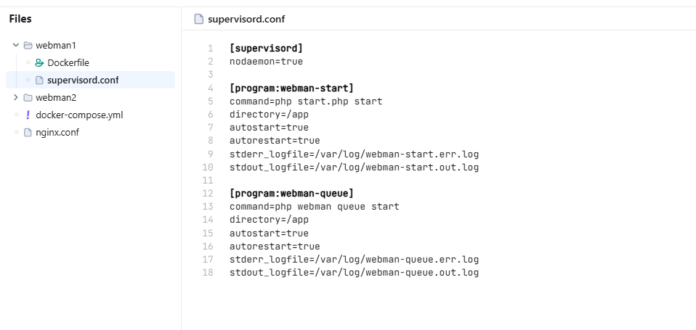696x330 pixels.
Task: Click the nodaemon=true code line
Action: [x=266, y=62]
